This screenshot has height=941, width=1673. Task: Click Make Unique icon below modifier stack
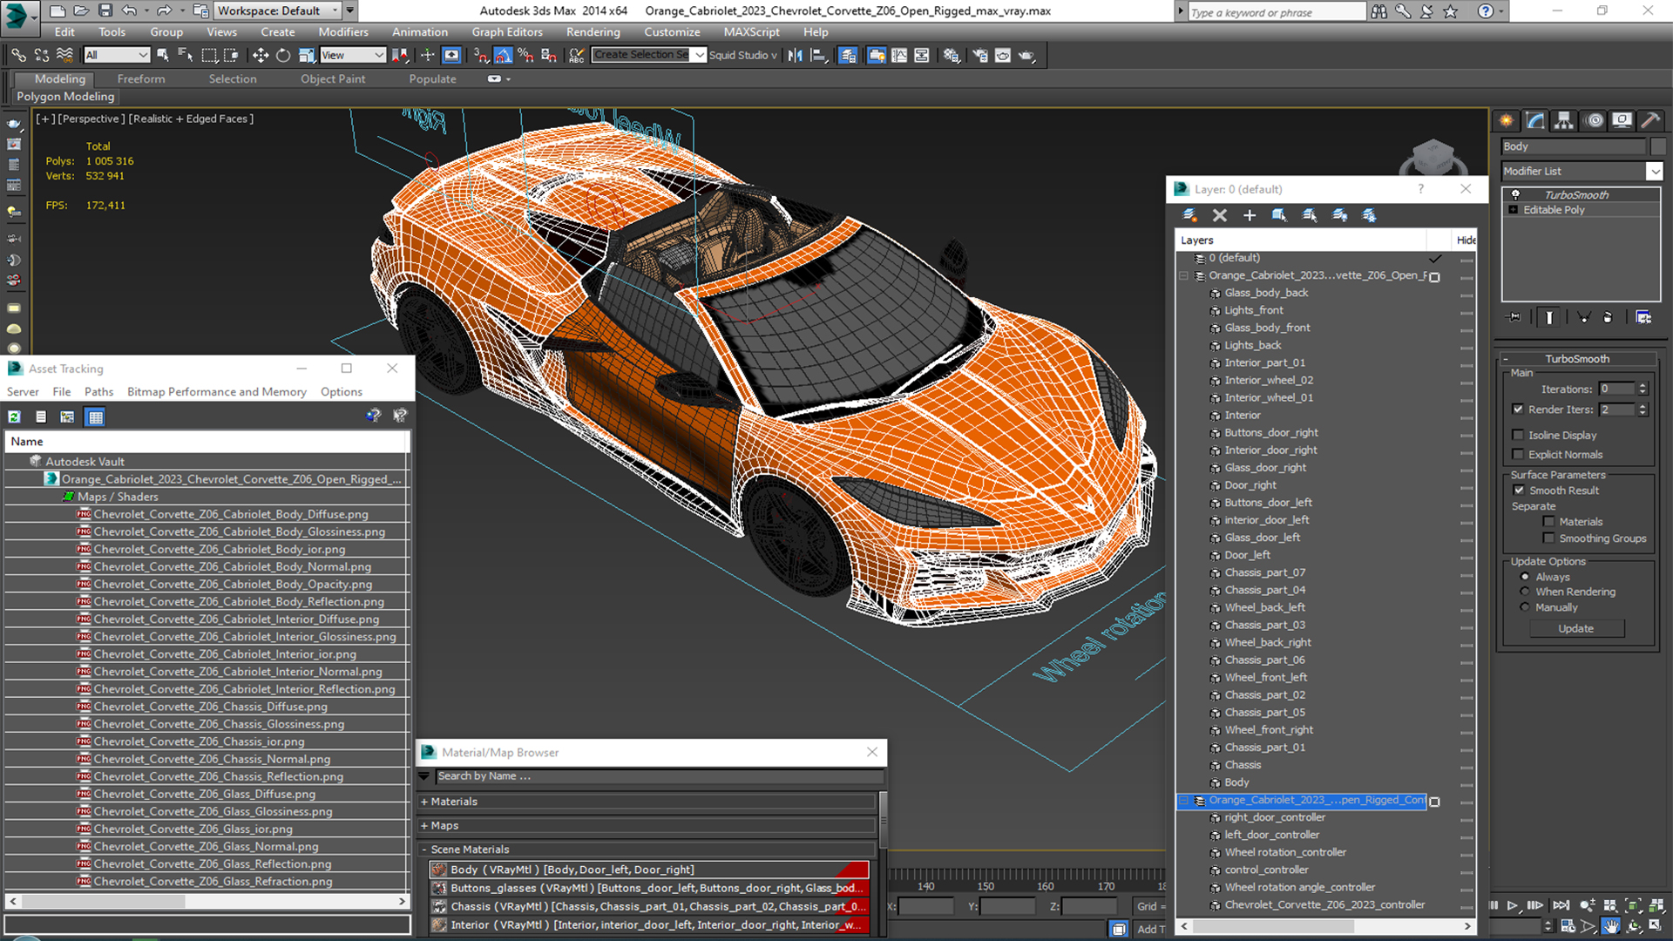pos(1584,318)
